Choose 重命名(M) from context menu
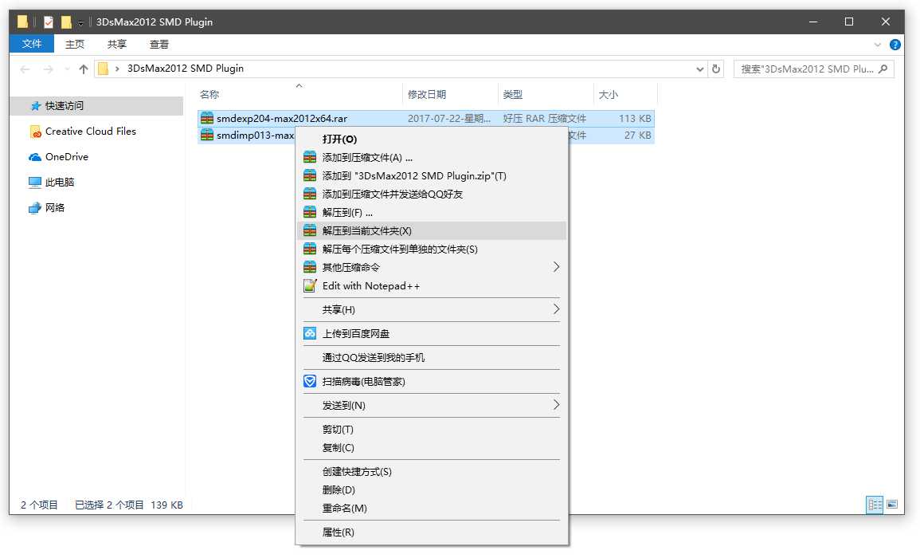920x558 pixels. coord(432,508)
